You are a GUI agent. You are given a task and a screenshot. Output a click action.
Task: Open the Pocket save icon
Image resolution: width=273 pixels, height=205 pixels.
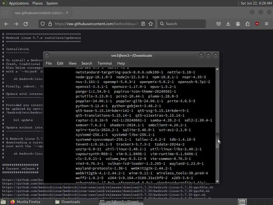pos(219,24)
